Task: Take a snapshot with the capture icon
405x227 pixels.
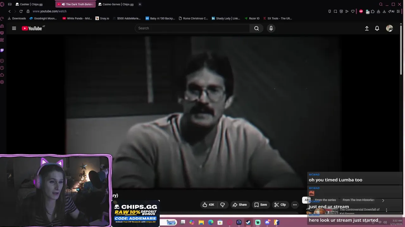Action: tap(335, 11)
